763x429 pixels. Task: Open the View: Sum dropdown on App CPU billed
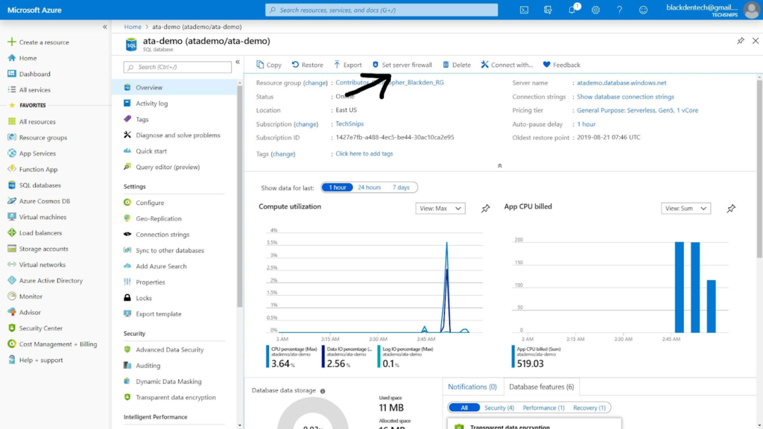click(x=686, y=209)
